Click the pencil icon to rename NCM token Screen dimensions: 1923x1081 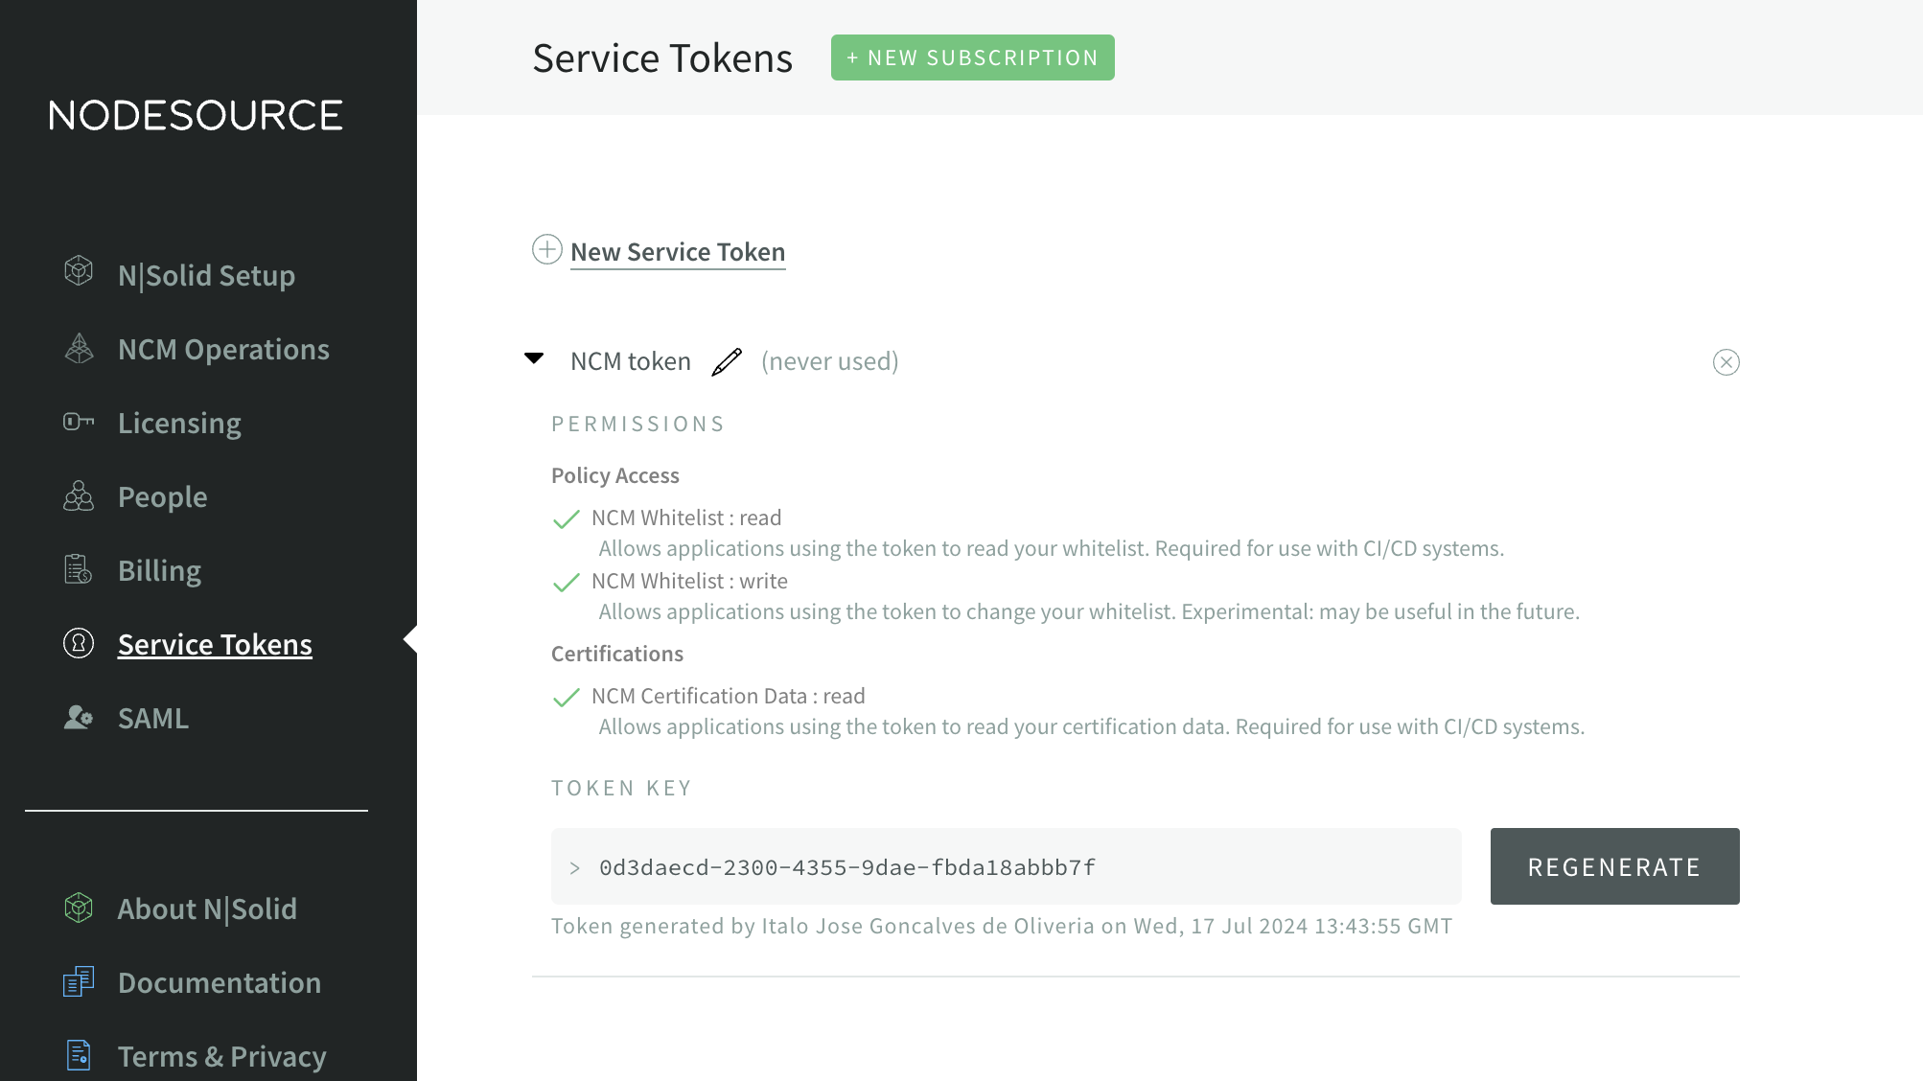tap(727, 361)
